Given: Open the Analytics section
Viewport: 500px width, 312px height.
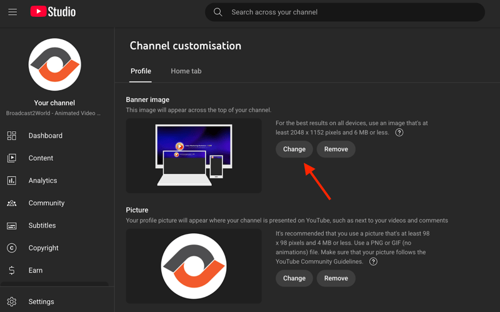Looking at the screenshot, I should 42,181.
